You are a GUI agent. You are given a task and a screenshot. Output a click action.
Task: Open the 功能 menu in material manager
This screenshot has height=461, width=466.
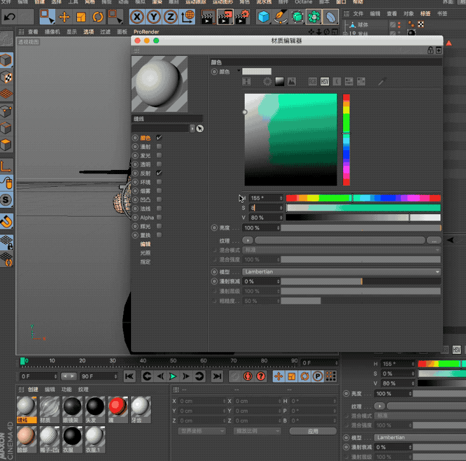pyautogui.click(x=66, y=389)
